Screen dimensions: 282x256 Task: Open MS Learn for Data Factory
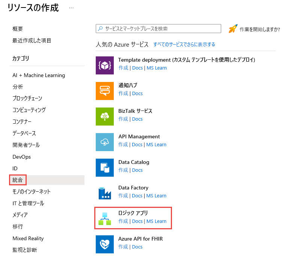[x=156, y=196]
